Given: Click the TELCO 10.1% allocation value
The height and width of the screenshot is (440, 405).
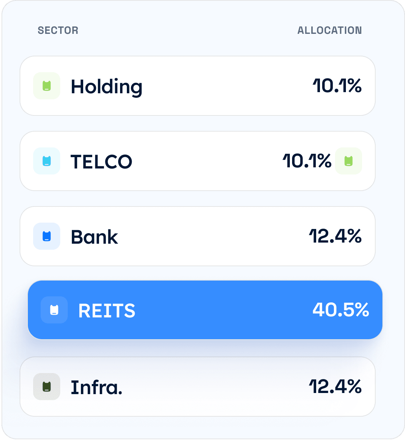Looking at the screenshot, I should click(x=307, y=161).
